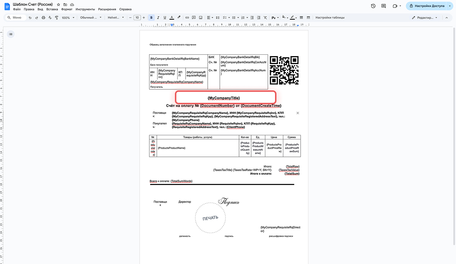
Task: Click the small dropdown beside Поставщик row
Action: point(298,113)
